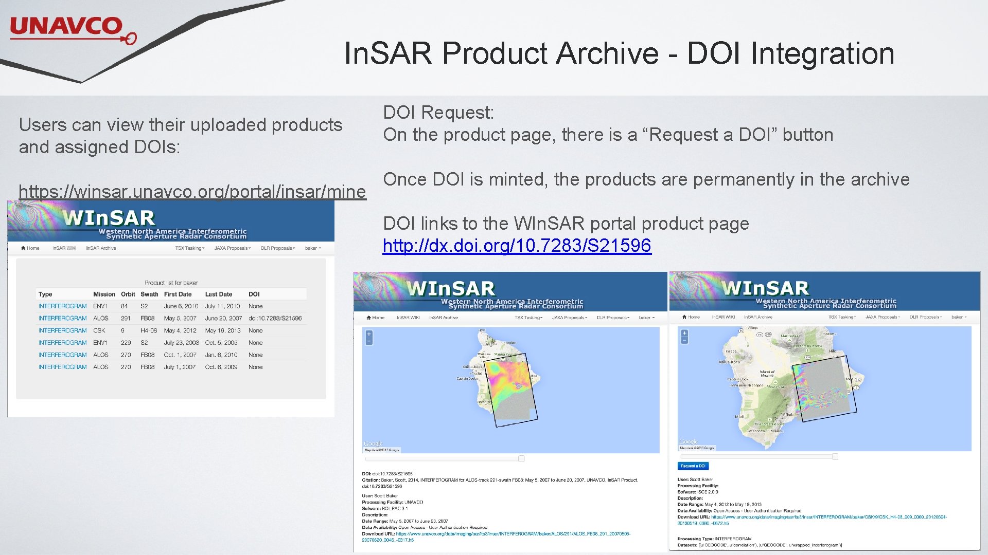Zoom in on the ALOS interferogram map
988x555 pixels.
click(x=369, y=335)
